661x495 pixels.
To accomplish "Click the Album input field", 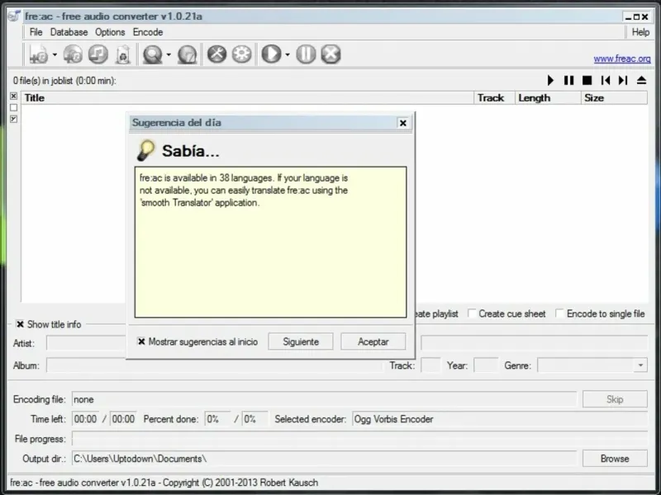I will [x=214, y=365].
